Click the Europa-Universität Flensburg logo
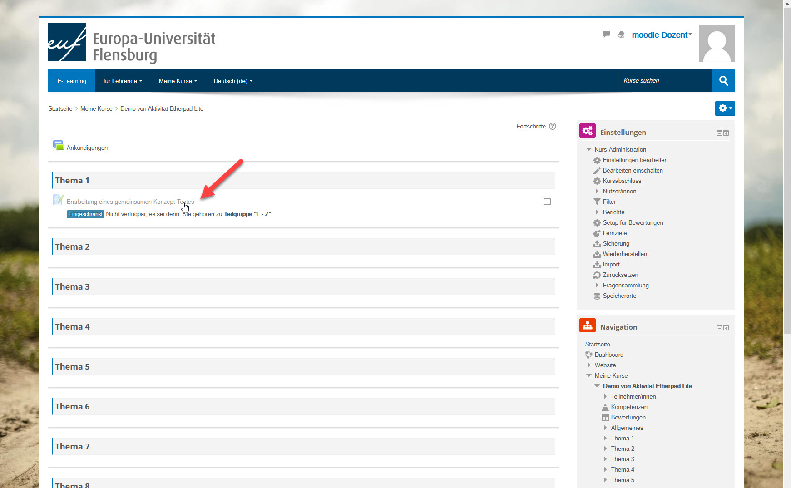The image size is (791, 488). coord(132,43)
